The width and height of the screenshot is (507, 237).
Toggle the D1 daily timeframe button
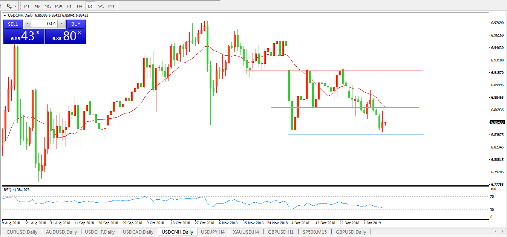[x=90, y=6]
